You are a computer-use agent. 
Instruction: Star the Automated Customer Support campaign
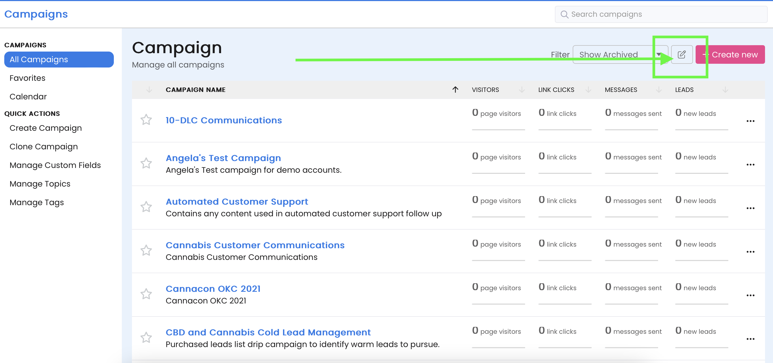point(146,207)
